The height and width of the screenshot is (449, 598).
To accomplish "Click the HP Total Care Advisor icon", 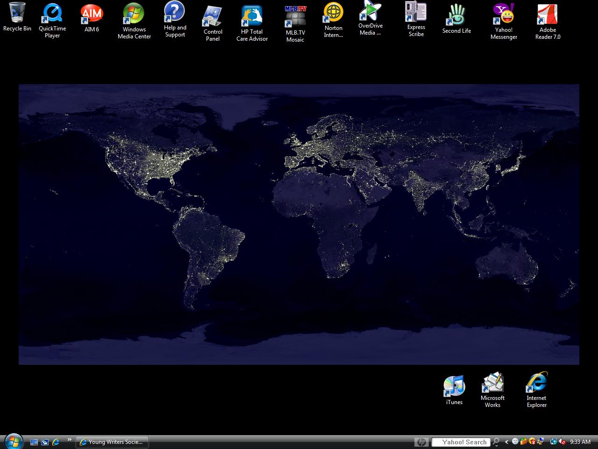I will pos(252,23).
